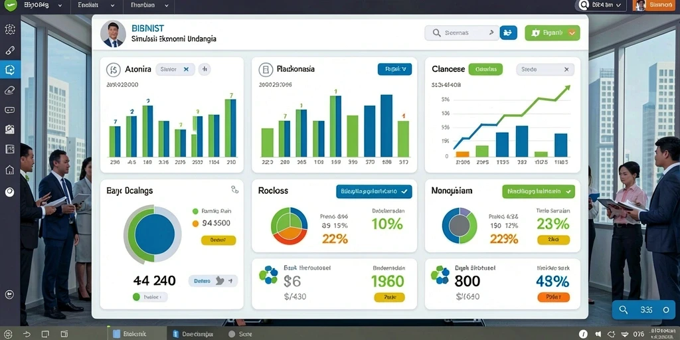680x340 pixels.
Task: Open the green dropdown button in header
Action: tap(552, 33)
